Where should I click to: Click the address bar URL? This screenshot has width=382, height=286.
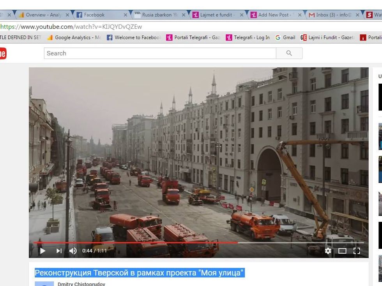(71, 27)
